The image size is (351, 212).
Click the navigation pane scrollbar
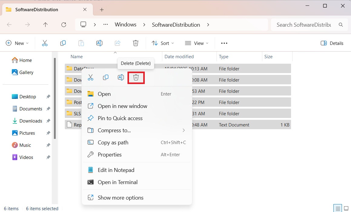coord(55,99)
